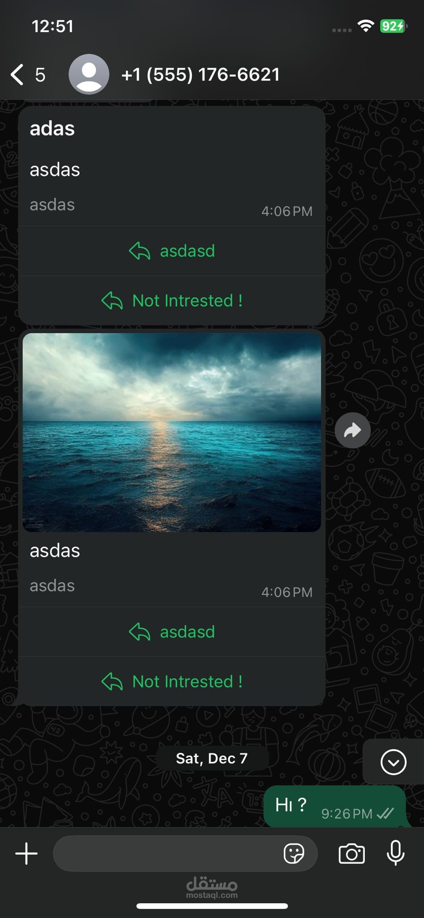This screenshot has width=424, height=918.
Task: Tap 'asdasd' reply button in first message
Action: 172,251
